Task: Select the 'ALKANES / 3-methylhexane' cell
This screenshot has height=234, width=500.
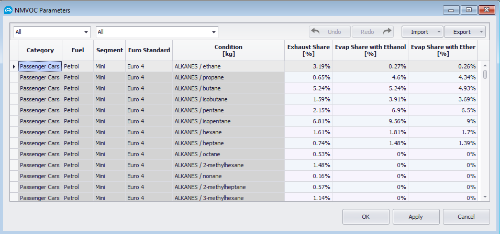Action: point(228,197)
